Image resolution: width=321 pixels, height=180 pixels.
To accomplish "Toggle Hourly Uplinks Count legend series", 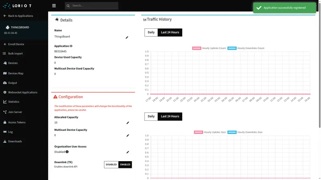I will click(209, 48).
